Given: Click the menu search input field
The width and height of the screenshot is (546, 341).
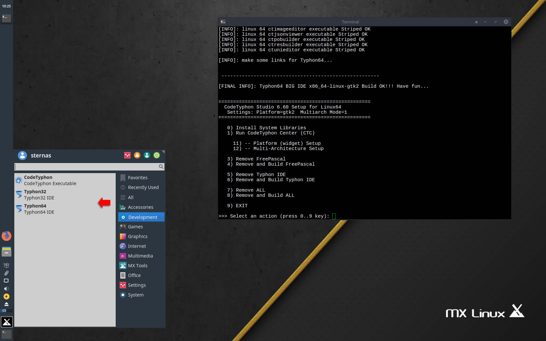Looking at the screenshot, I should [86, 167].
